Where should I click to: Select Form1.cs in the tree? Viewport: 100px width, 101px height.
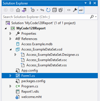28,76
